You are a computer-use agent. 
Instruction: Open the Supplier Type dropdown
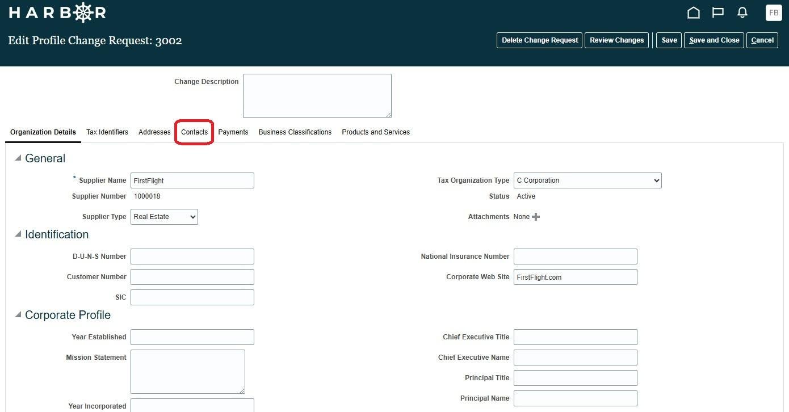coord(164,217)
